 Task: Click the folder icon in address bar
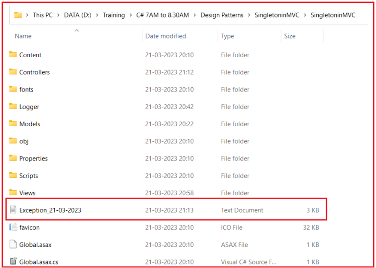(18, 15)
